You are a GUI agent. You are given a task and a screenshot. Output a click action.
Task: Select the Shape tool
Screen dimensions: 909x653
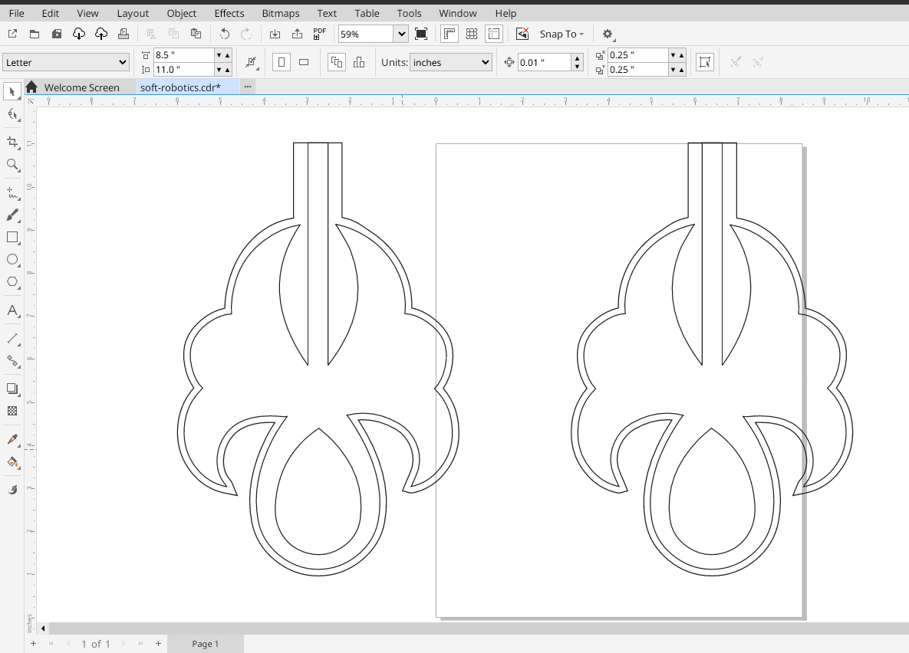(x=12, y=114)
